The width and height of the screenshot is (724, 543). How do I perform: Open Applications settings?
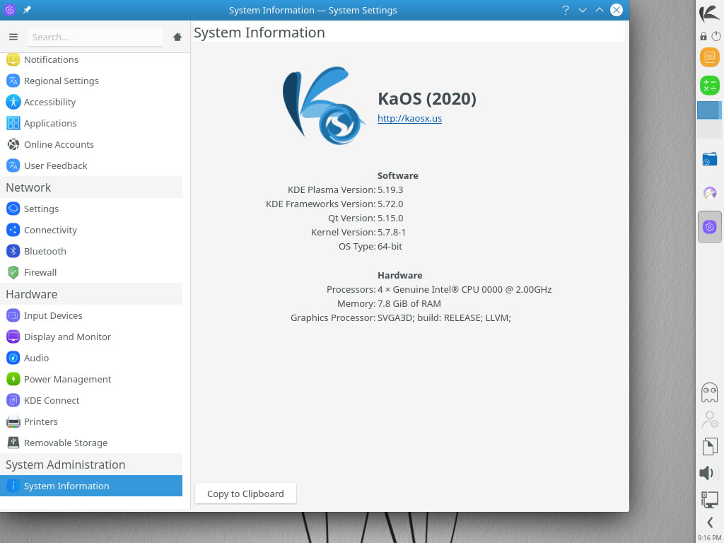[91, 123]
